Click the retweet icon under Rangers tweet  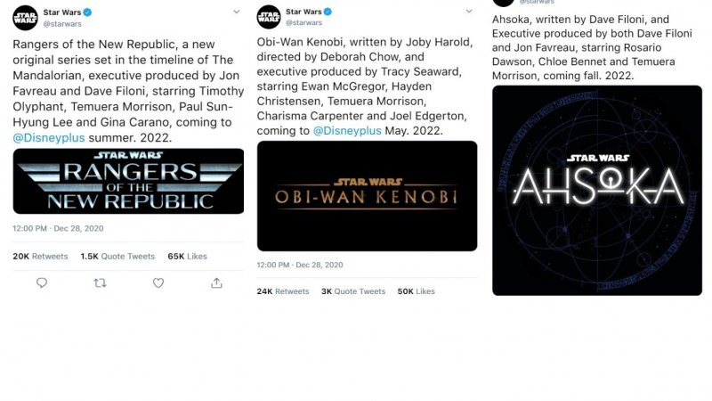coord(100,282)
